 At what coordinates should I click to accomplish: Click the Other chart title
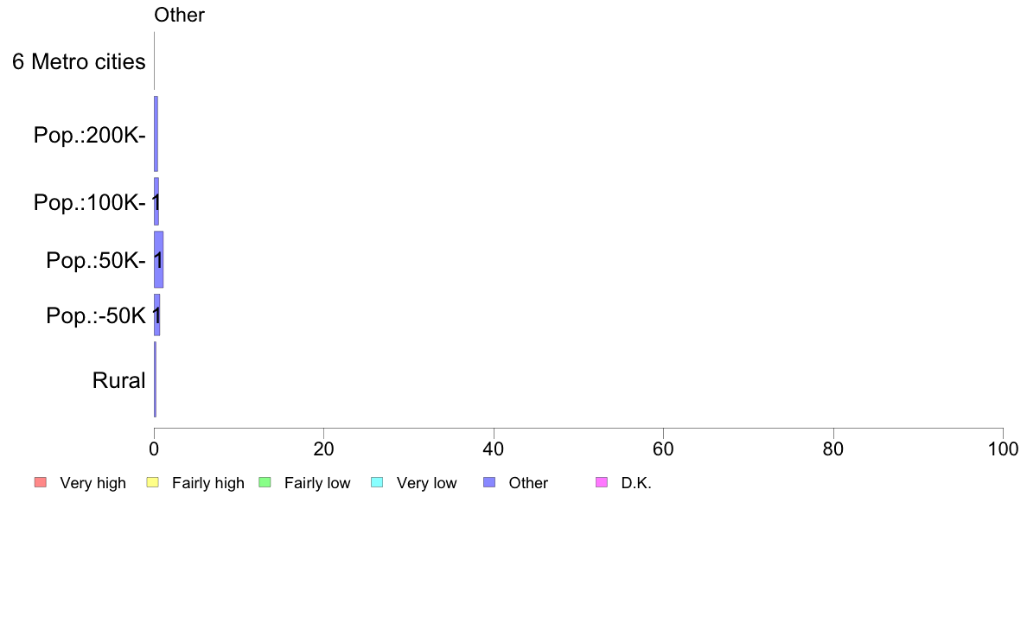click(x=179, y=15)
